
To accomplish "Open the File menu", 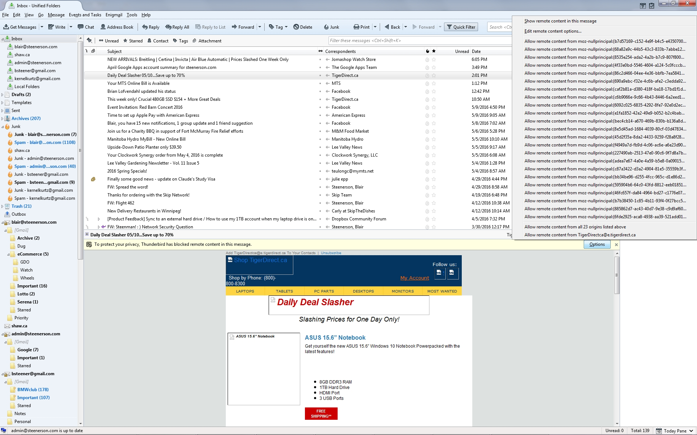I will point(5,15).
